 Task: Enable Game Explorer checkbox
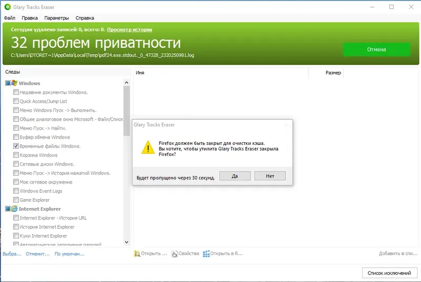pos(16,200)
